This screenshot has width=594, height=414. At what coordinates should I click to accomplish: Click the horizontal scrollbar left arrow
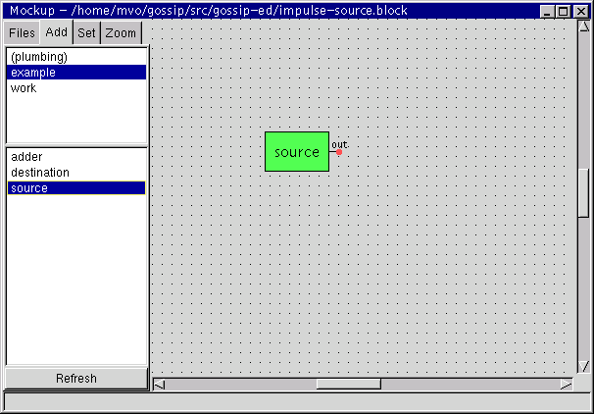click(160, 385)
